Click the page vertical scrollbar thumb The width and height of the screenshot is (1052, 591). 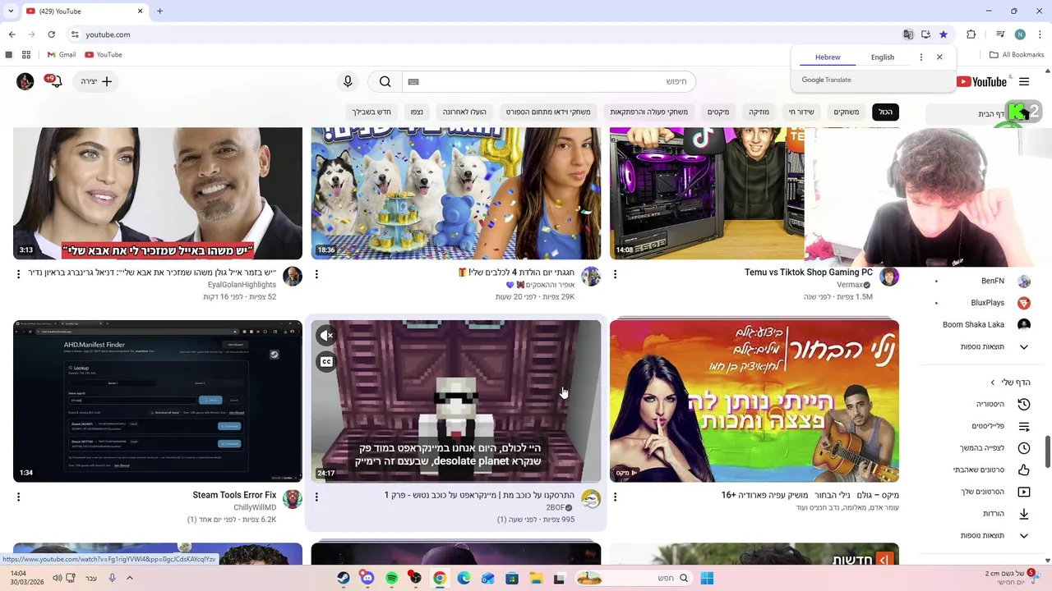tap(1048, 450)
